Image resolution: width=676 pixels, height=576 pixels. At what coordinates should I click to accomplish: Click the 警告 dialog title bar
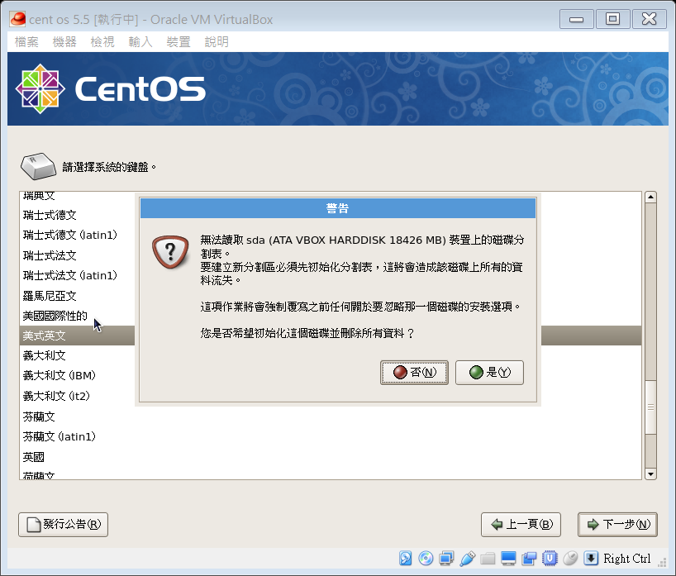tap(337, 208)
